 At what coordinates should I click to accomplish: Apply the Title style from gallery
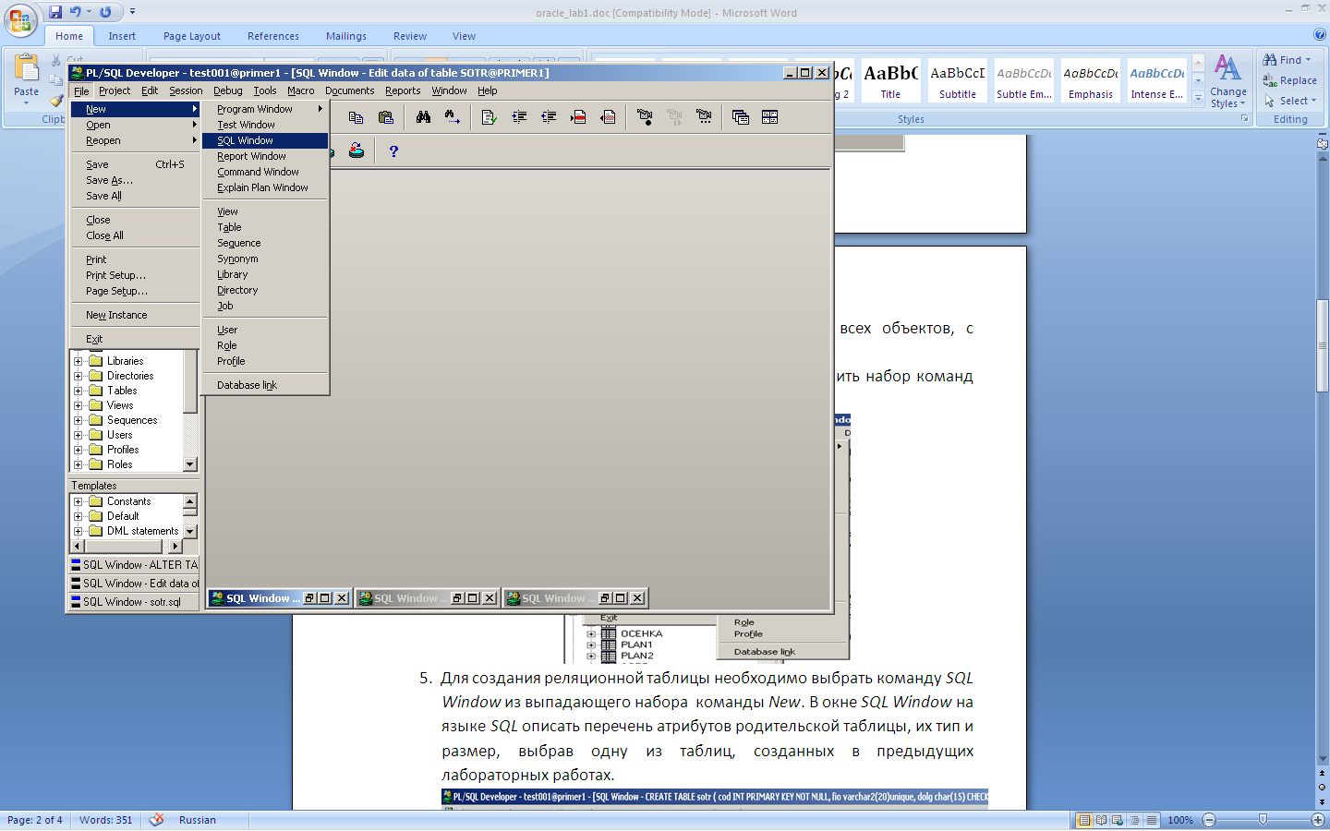890,80
